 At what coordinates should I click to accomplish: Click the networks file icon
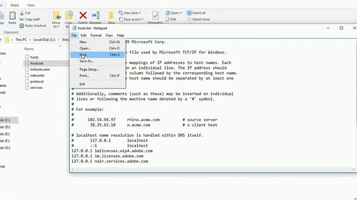[27, 76]
